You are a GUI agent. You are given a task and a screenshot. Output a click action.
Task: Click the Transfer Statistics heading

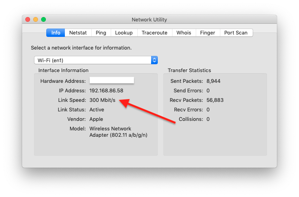click(189, 70)
